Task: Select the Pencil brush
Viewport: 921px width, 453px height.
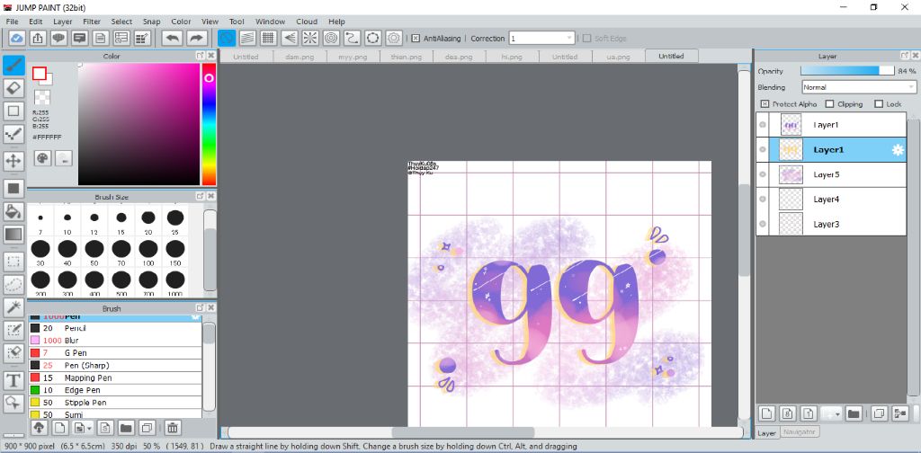Action: pyautogui.click(x=115, y=328)
